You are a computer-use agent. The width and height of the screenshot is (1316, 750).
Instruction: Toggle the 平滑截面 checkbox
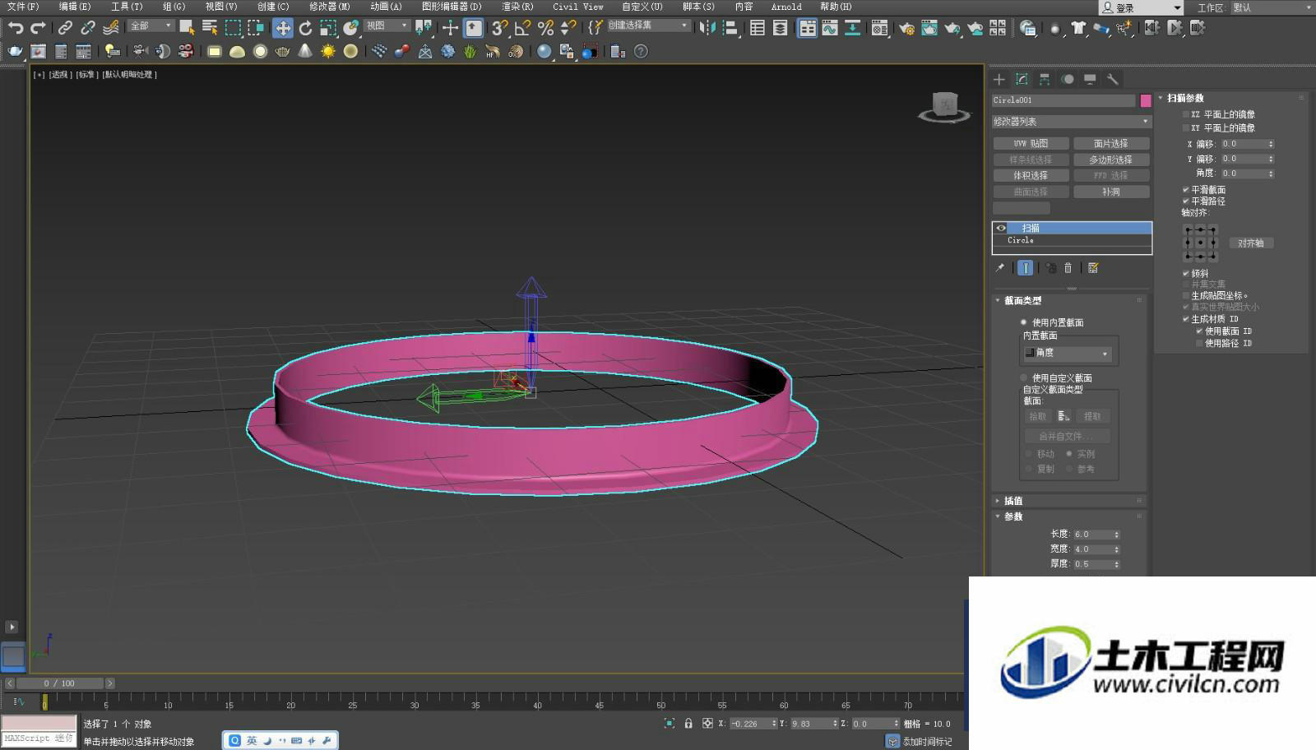click(x=1186, y=189)
